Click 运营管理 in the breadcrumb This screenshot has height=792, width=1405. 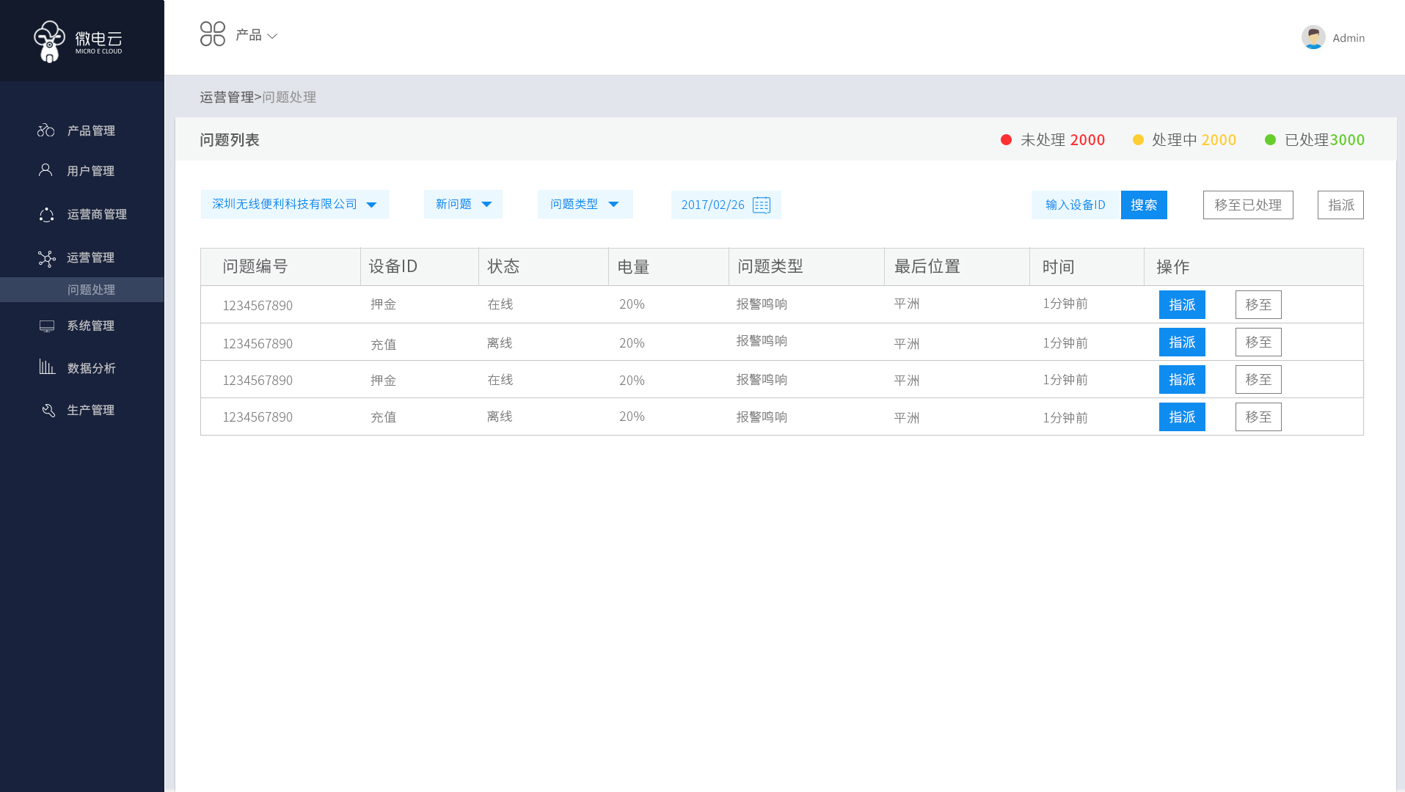click(227, 97)
